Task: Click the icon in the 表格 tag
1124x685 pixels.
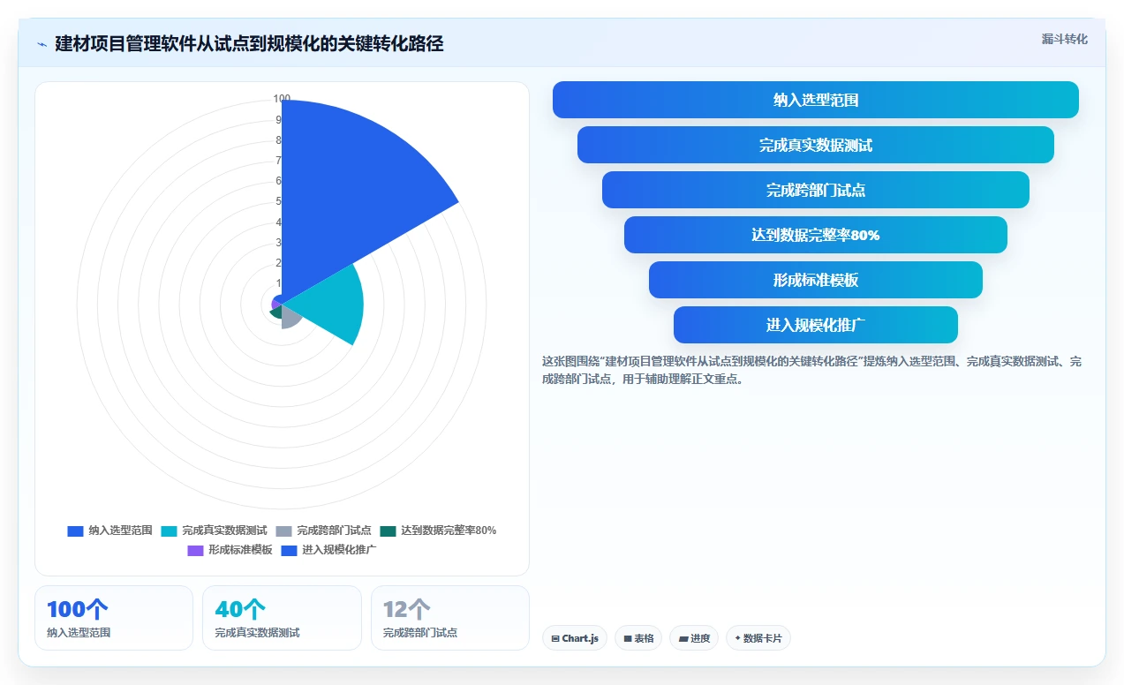Action: [x=628, y=638]
